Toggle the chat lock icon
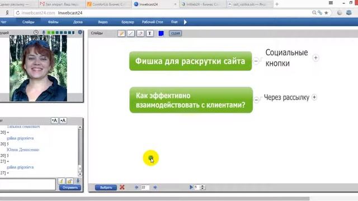This screenshot has height=201, width=358. click(70, 181)
